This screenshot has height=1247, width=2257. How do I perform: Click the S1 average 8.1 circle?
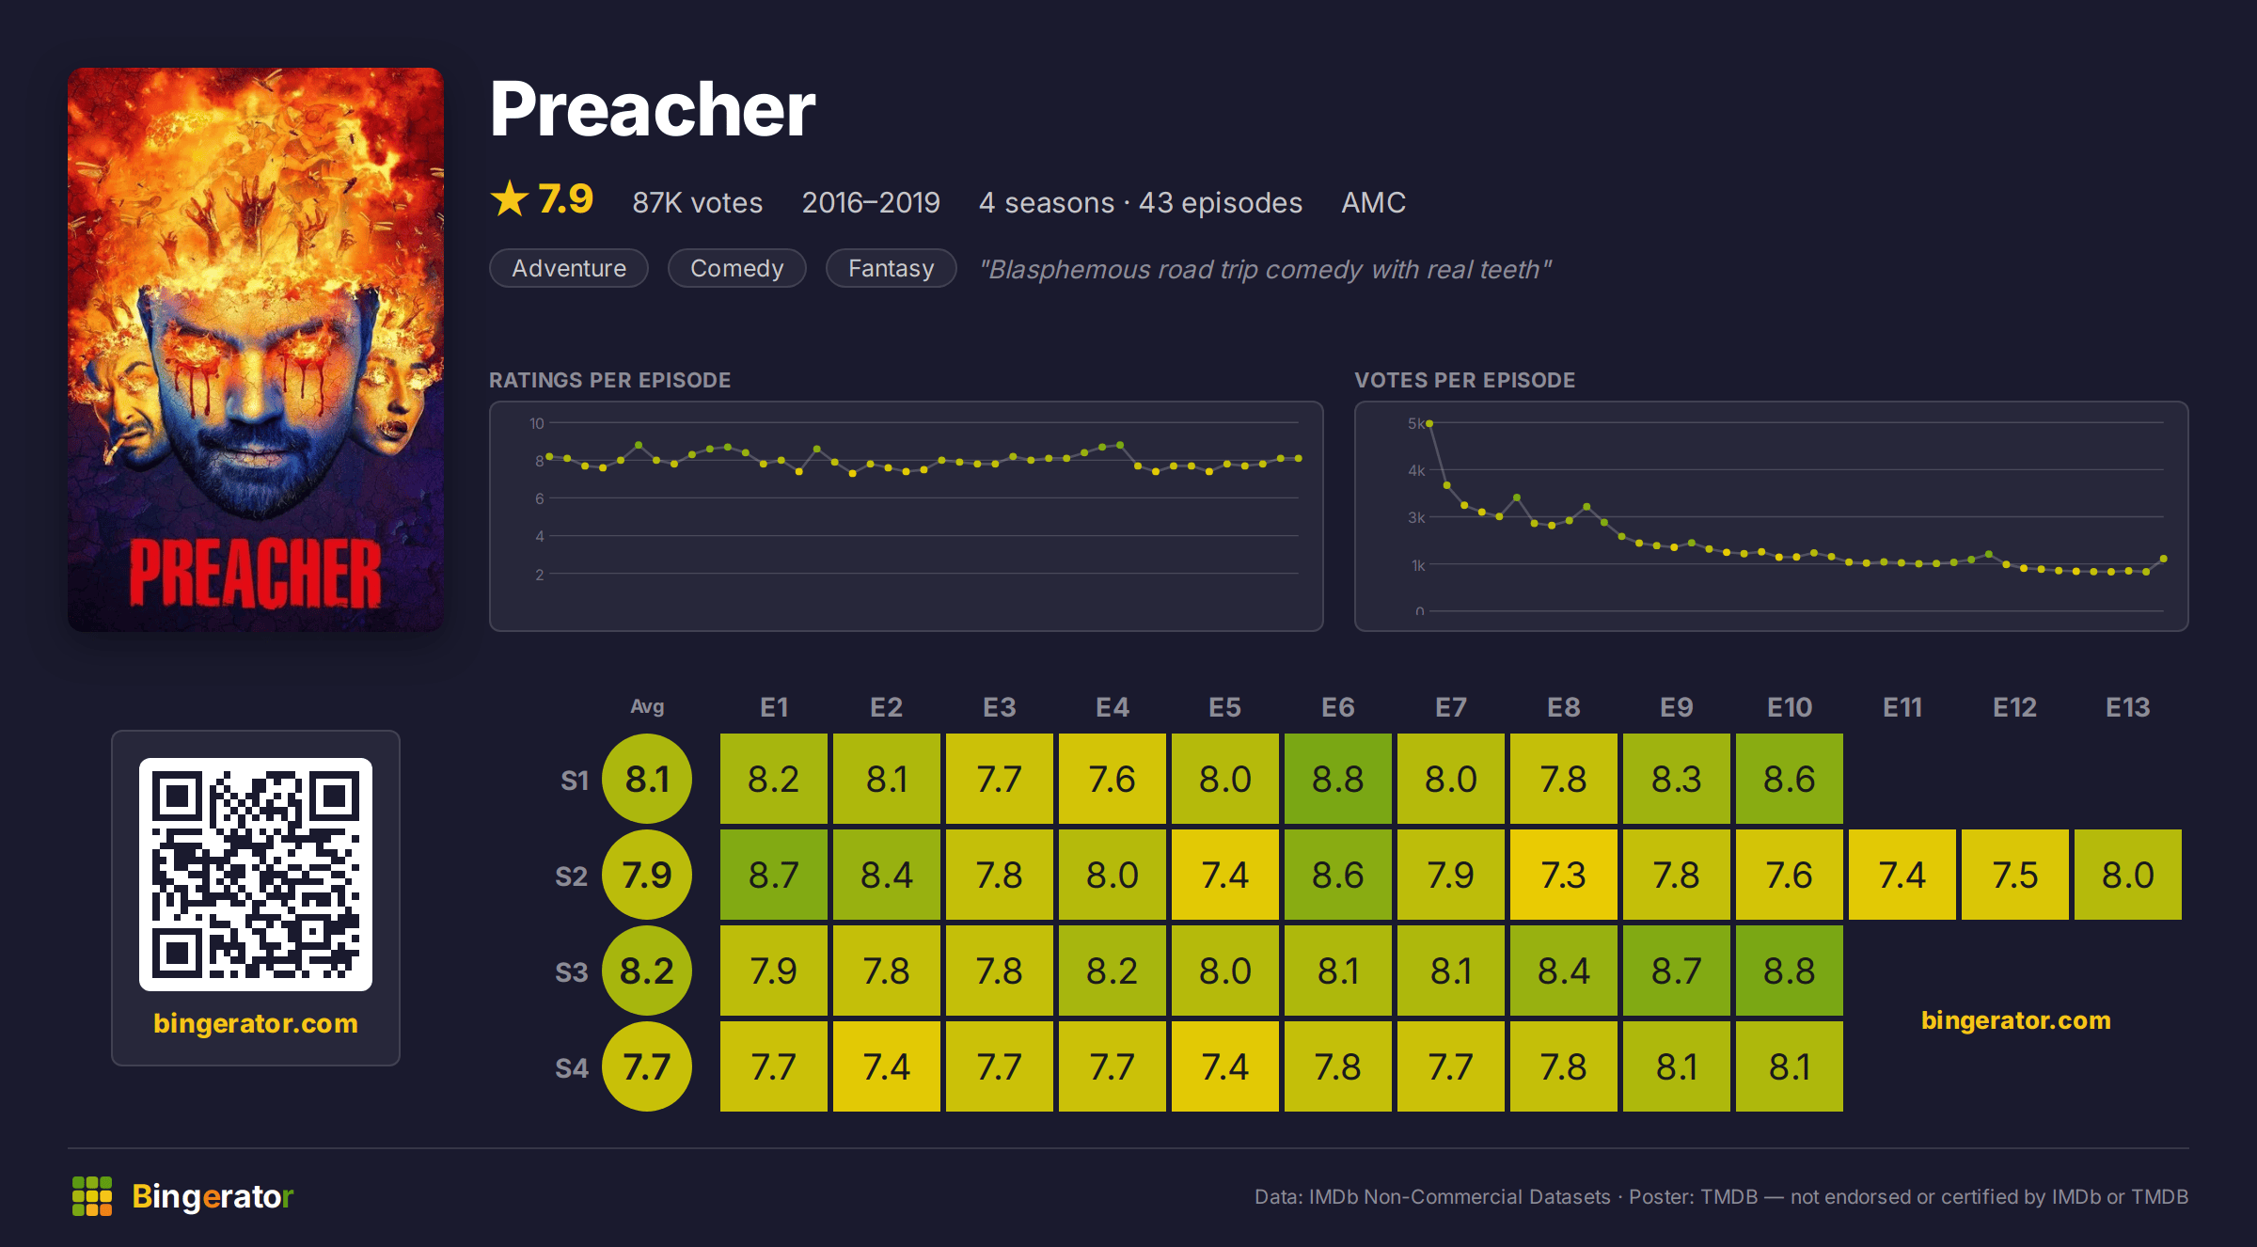(647, 779)
